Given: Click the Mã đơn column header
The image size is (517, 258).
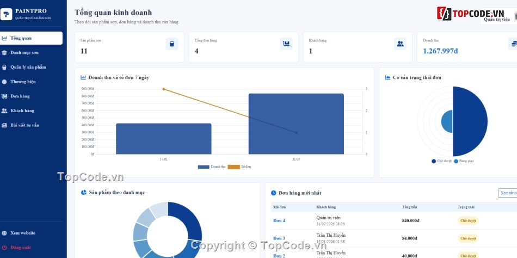Looking at the screenshot, I should click(x=280, y=207).
